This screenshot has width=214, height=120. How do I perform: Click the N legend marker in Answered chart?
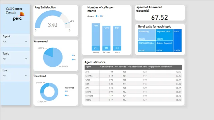[73, 59]
